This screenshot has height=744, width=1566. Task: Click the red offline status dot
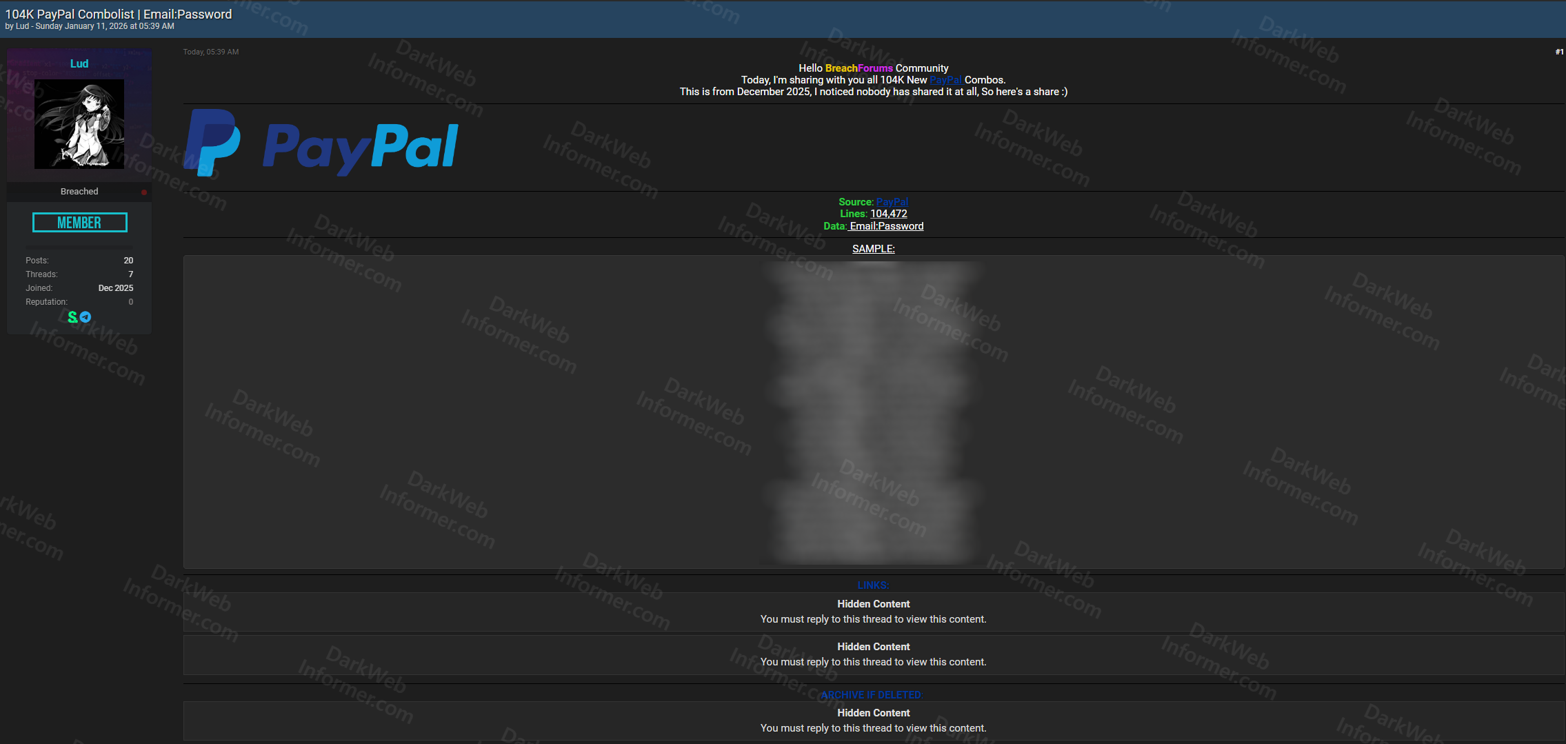[144, 192]
